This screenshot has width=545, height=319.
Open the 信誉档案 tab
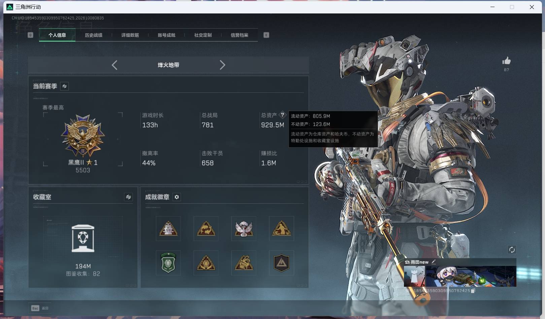(239, 35)
